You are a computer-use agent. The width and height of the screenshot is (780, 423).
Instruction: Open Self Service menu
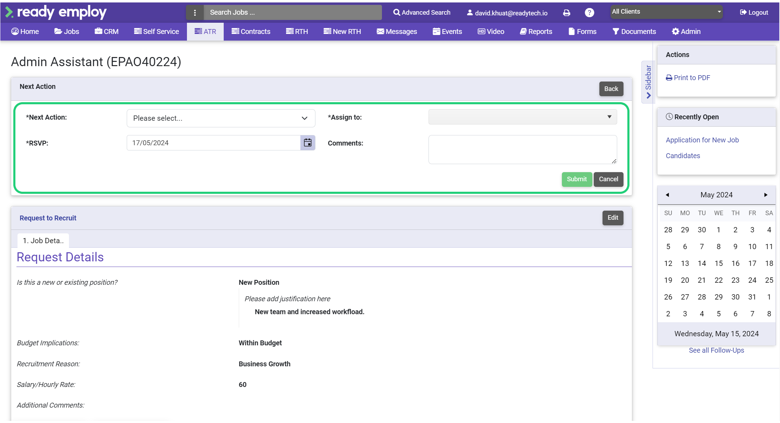click(156, 31)
